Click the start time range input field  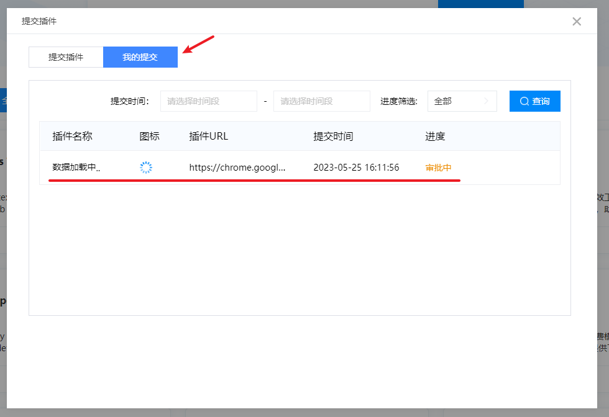208,101
